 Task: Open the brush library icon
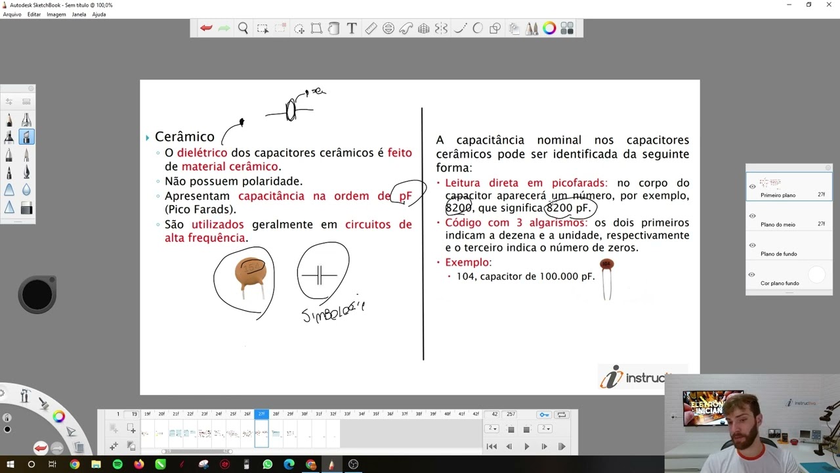(x=26, y=101)
